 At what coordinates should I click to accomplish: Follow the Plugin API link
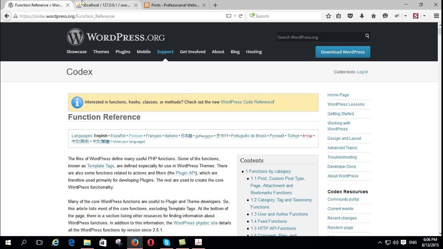click(186, 173)
